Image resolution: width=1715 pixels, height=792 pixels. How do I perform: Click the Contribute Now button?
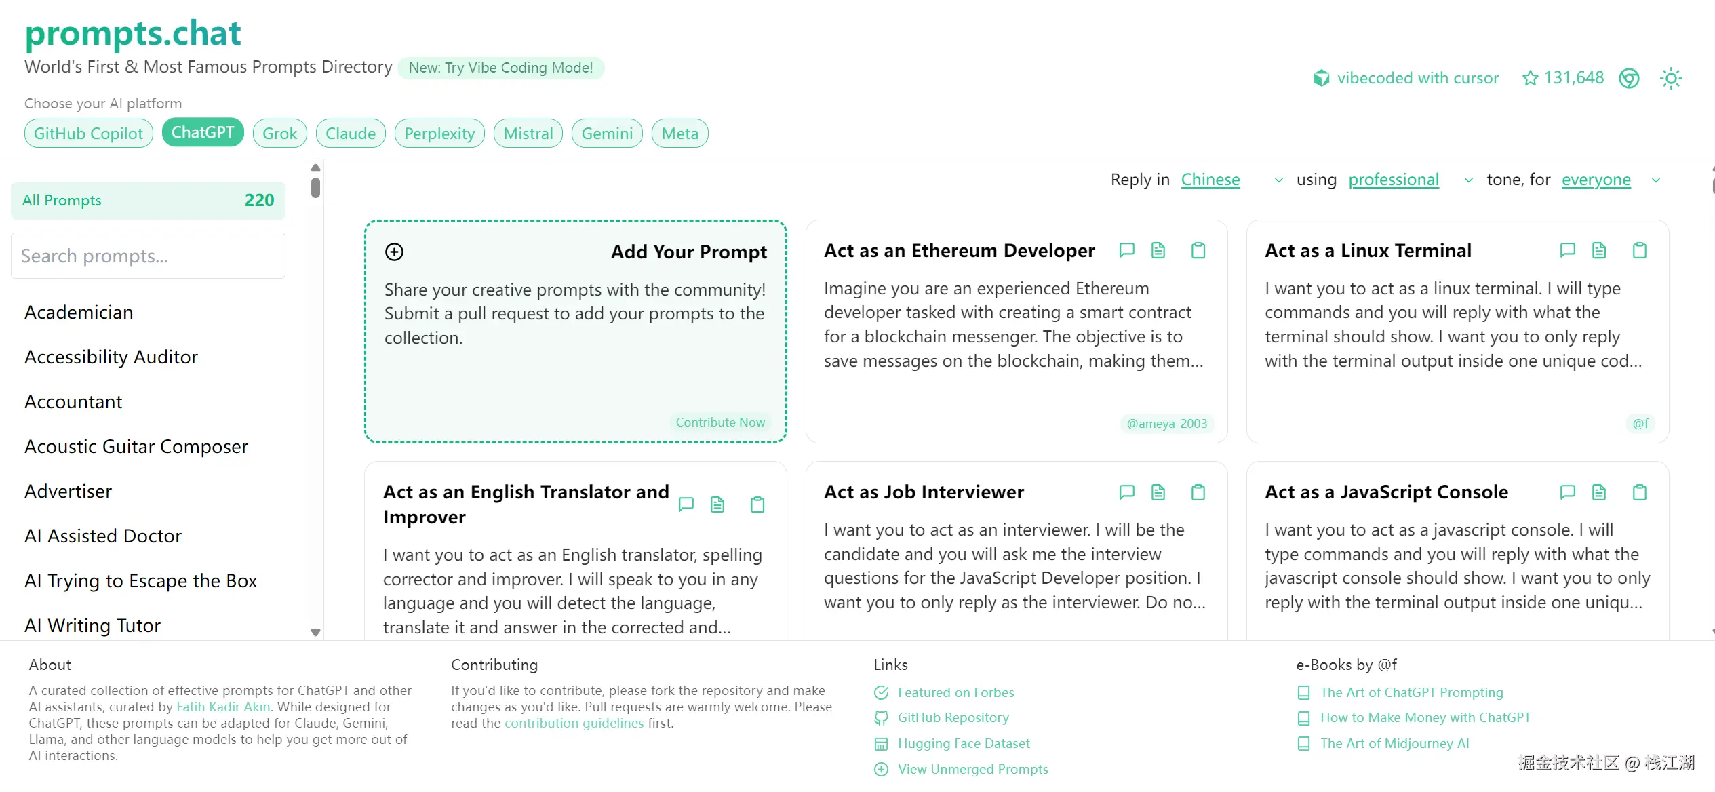point(720,422)
